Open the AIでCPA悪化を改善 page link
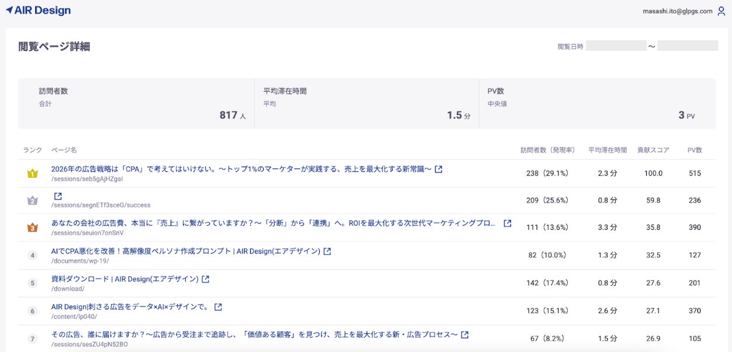The image size is (732, 352). click(185, 251)
